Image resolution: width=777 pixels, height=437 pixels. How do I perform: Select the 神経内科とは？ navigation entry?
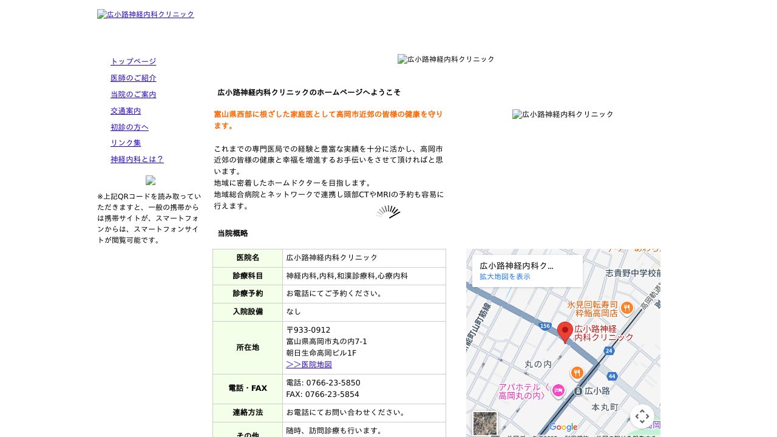click(x=137, y=159)
